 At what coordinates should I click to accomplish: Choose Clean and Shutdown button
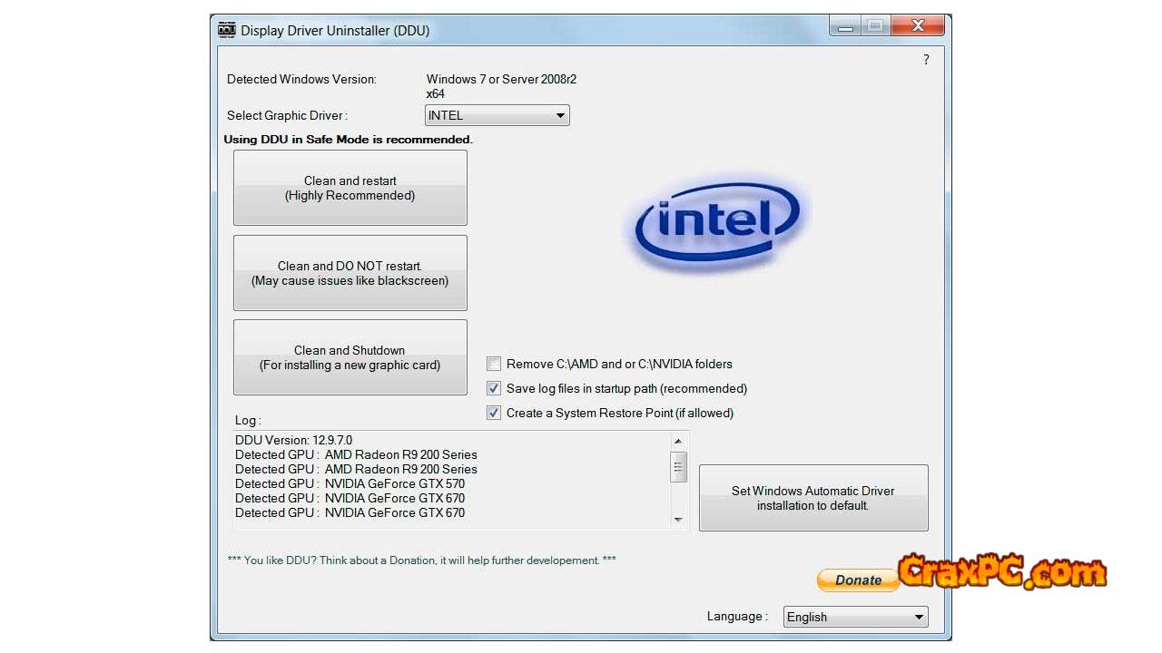tap(350, 357)
